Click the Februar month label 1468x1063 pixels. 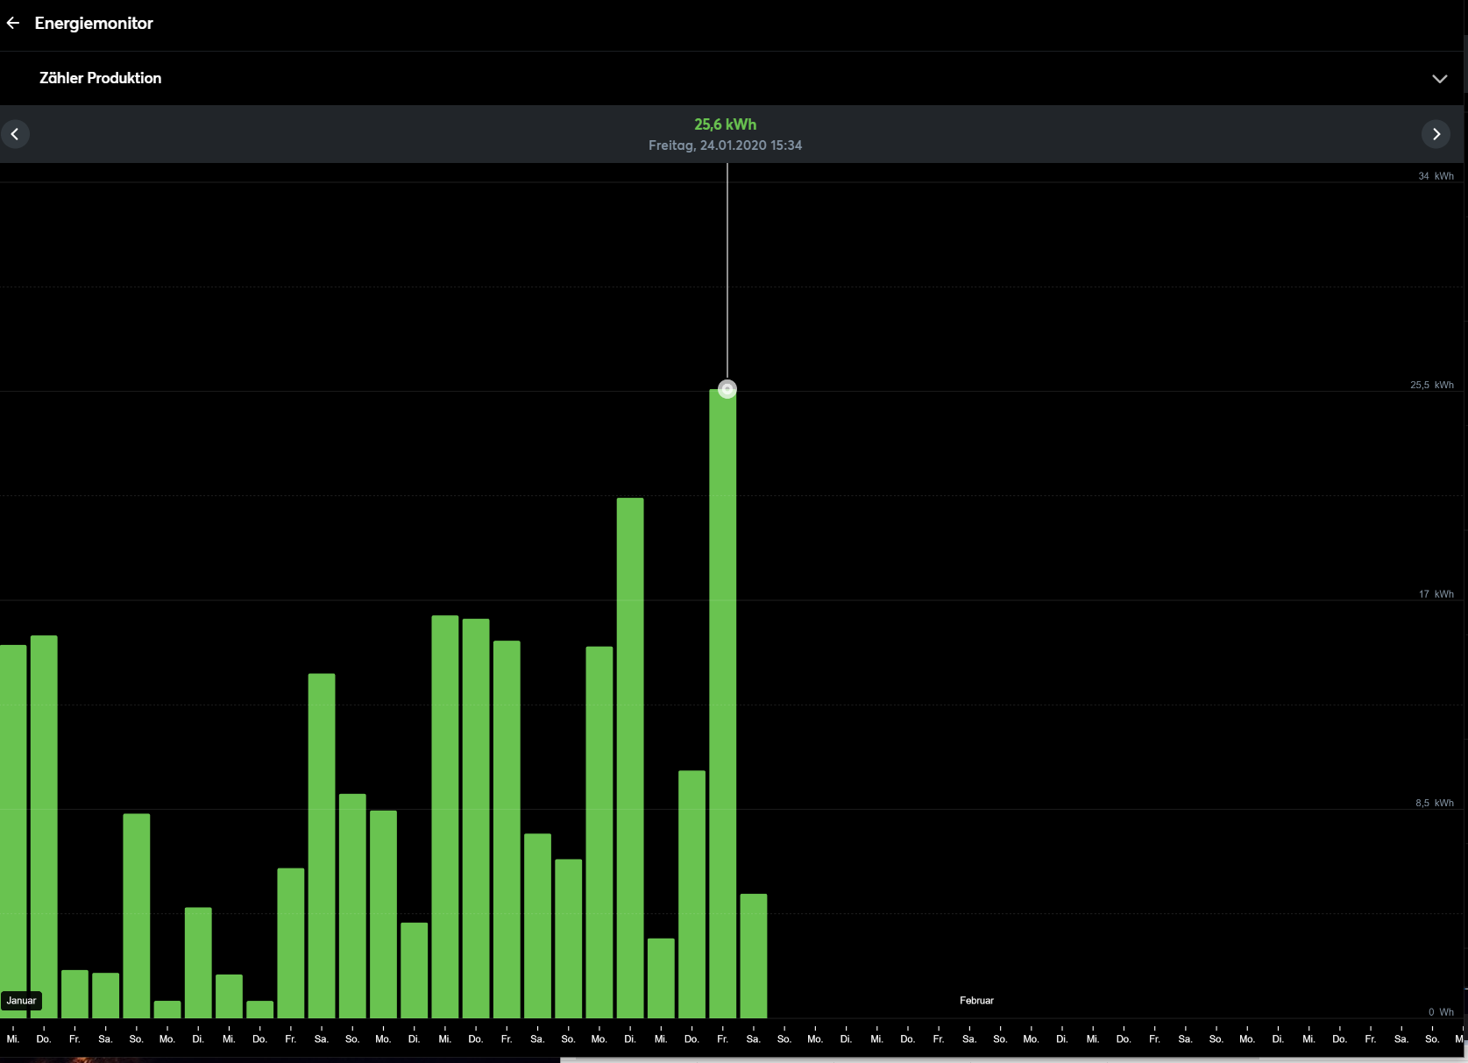976,1000
